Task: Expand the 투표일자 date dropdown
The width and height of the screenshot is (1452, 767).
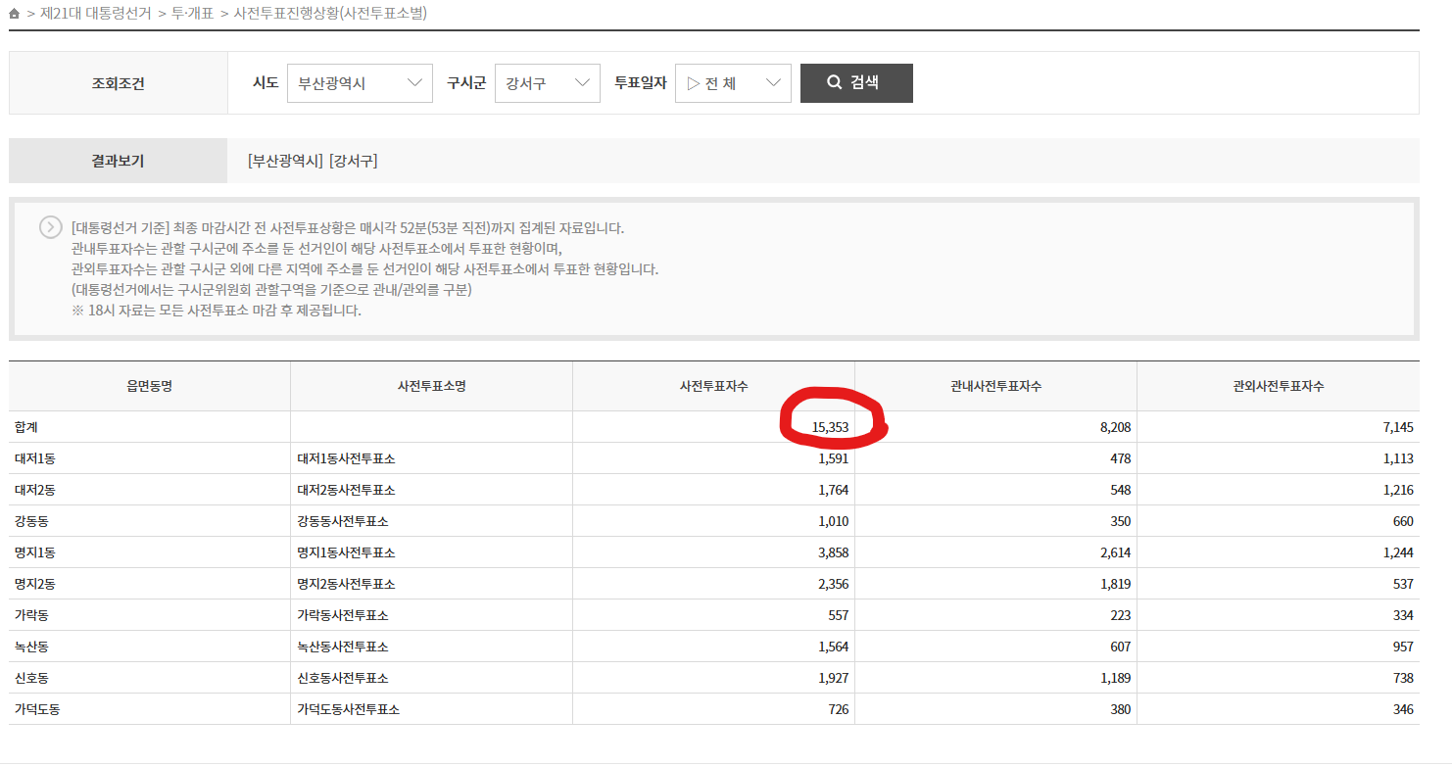Action: tap(733, 82)
